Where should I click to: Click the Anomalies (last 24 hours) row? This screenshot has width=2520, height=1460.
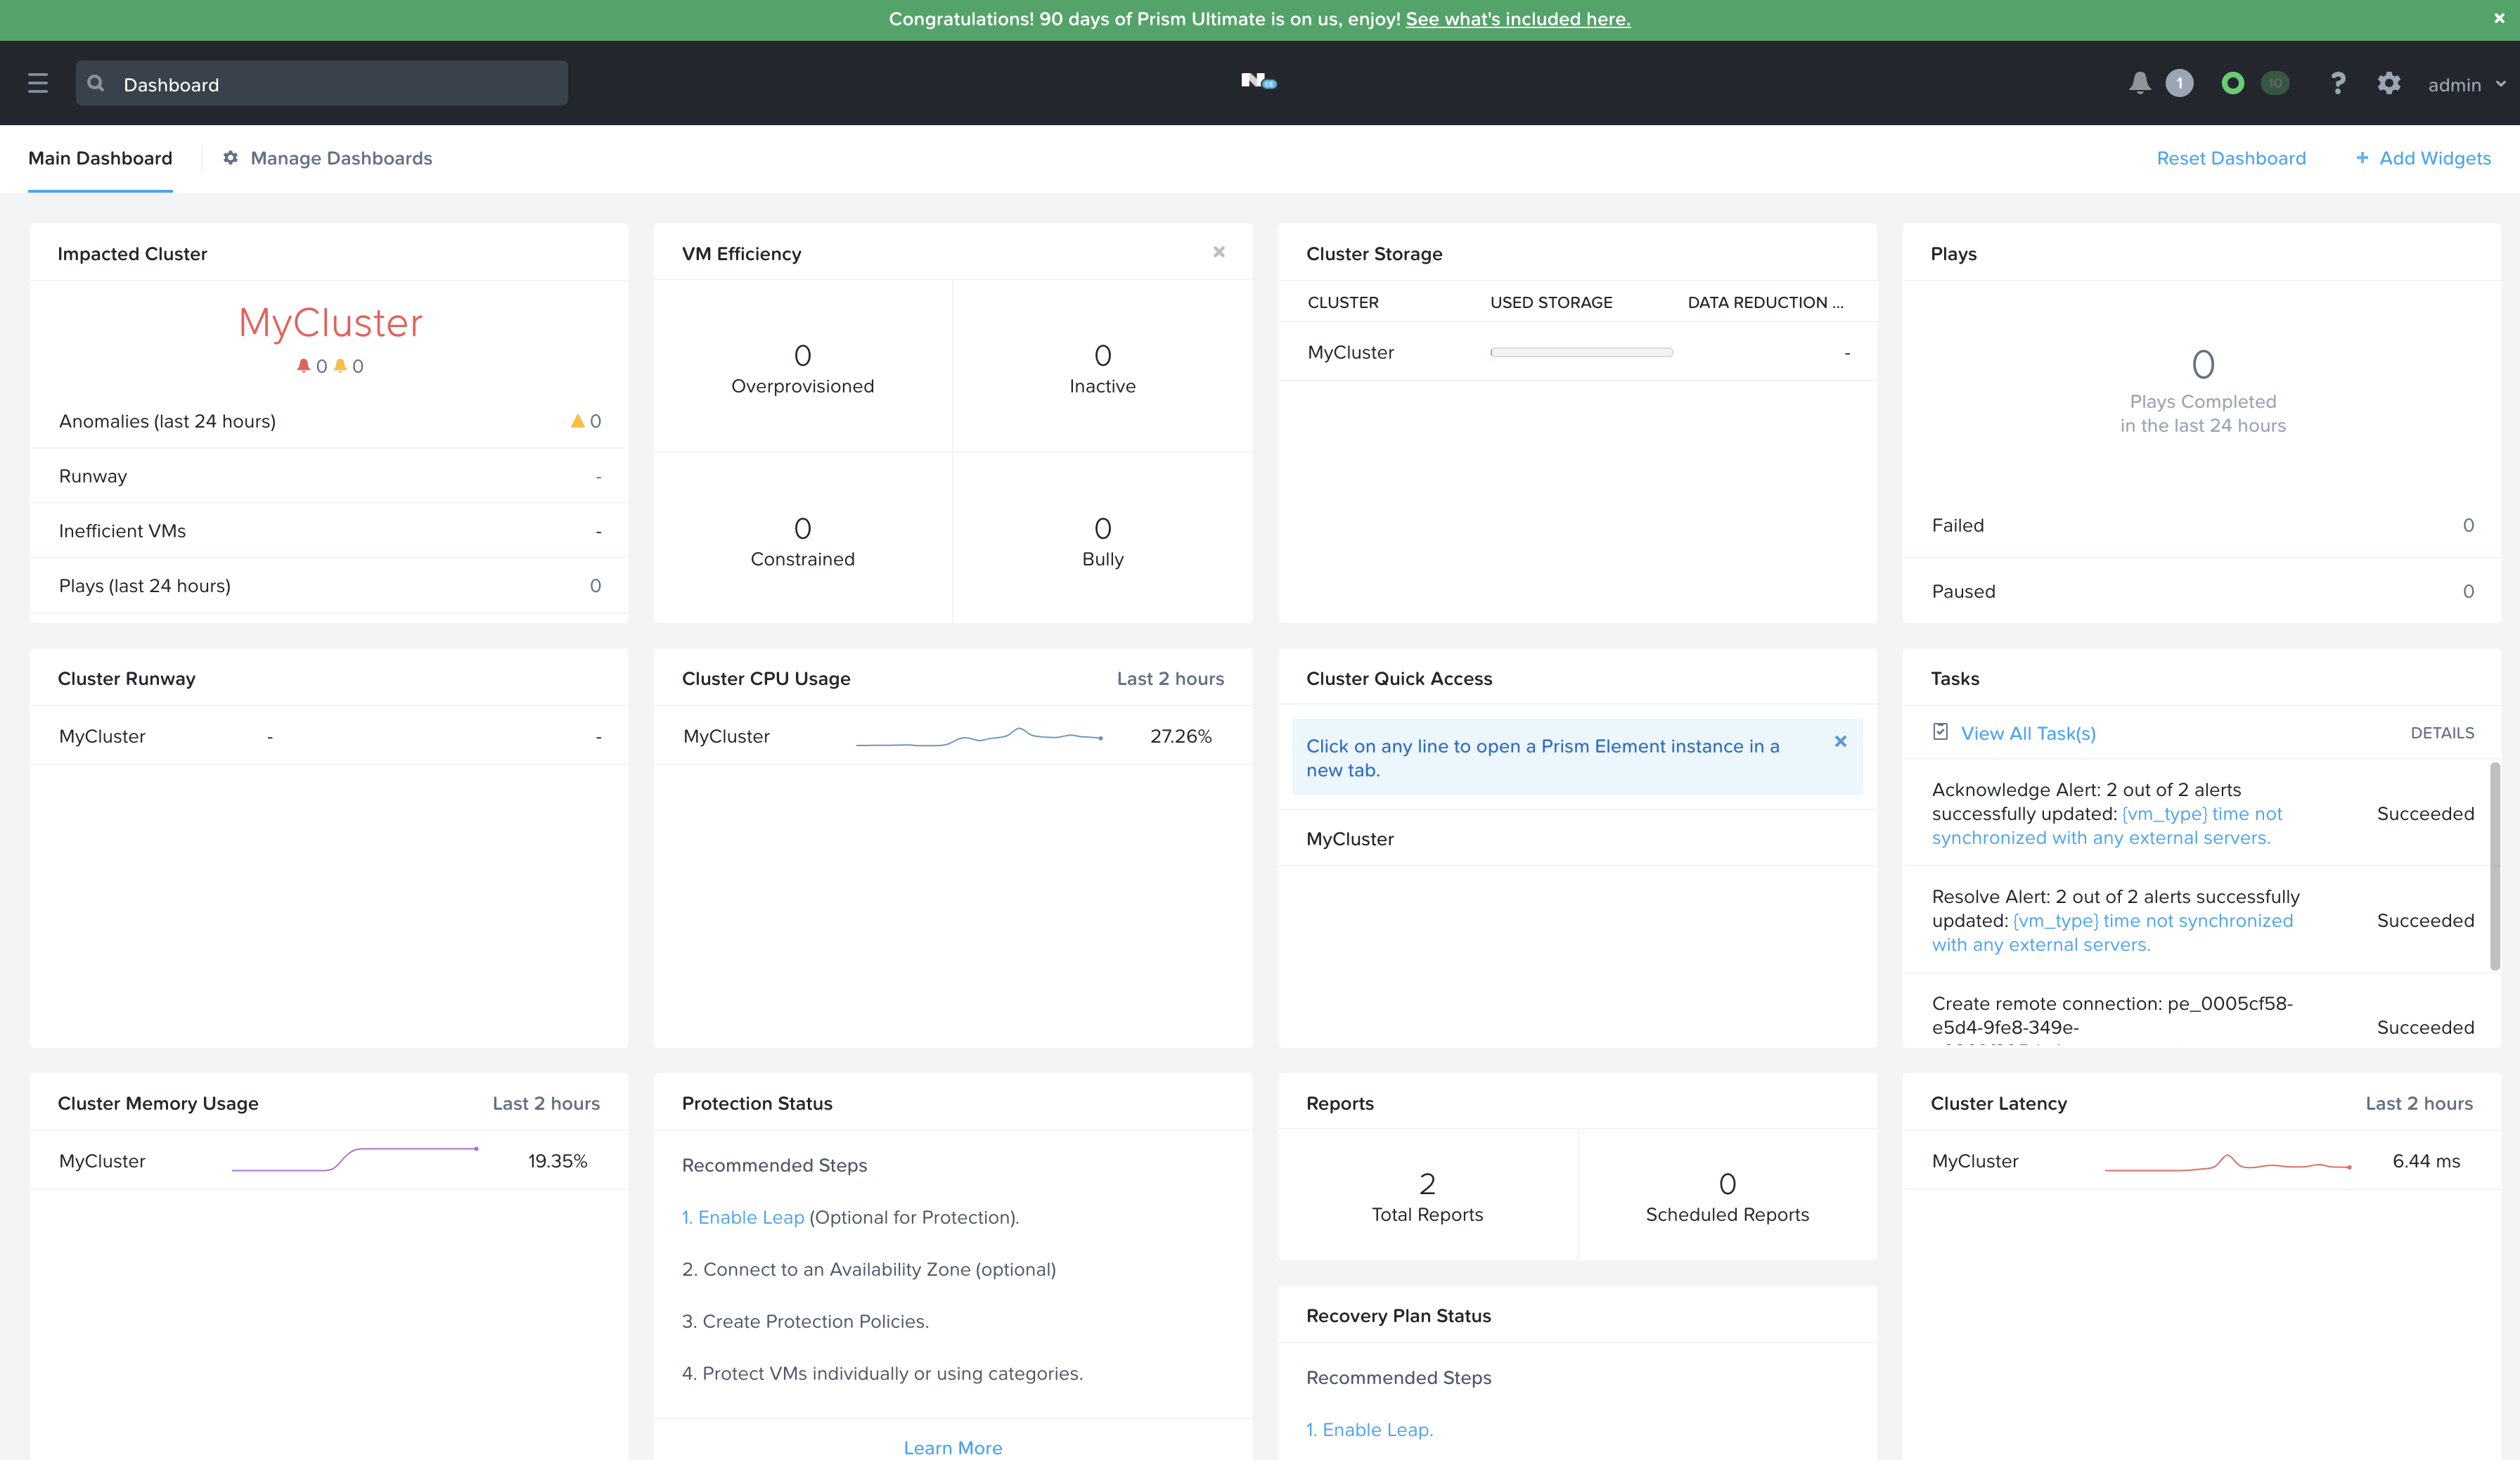(x=329, y=421)
